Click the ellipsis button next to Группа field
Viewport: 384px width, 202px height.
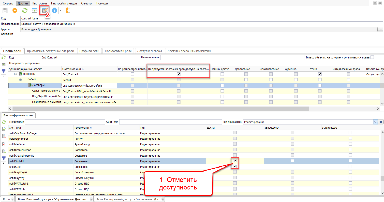click(x=380, y=29)
